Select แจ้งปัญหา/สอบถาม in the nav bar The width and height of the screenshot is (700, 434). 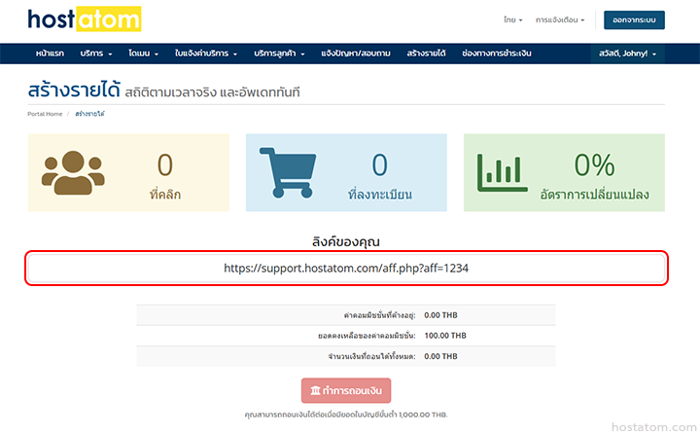coord(356,54)
